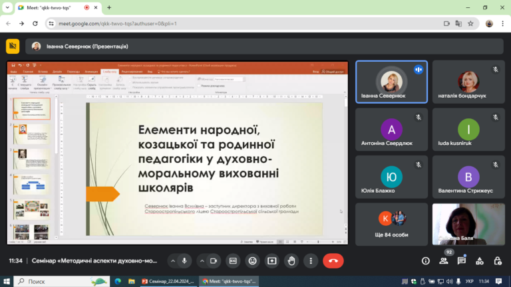Click the Present now screen-share icon
The height and width of the screenshot is (287, 511).
(x=271, y=261)
